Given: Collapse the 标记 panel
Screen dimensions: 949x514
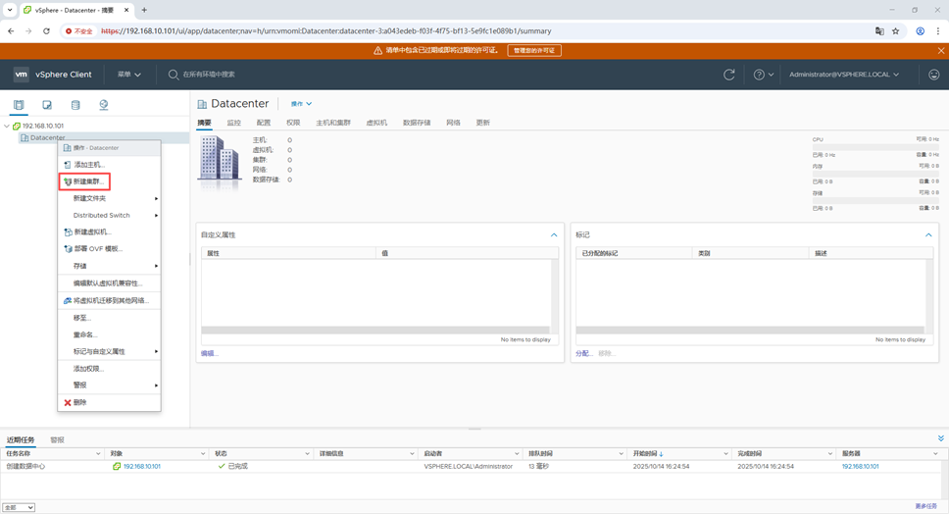Looking at the screenshot, I should point(928,235).
